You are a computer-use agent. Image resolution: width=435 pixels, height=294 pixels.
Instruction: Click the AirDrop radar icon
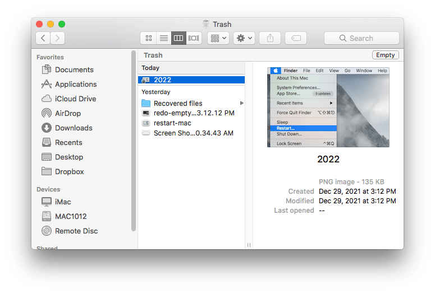[x=47, y=113]
